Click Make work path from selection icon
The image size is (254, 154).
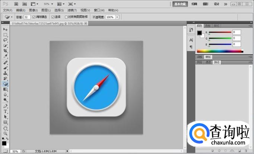tap(232, 151)
